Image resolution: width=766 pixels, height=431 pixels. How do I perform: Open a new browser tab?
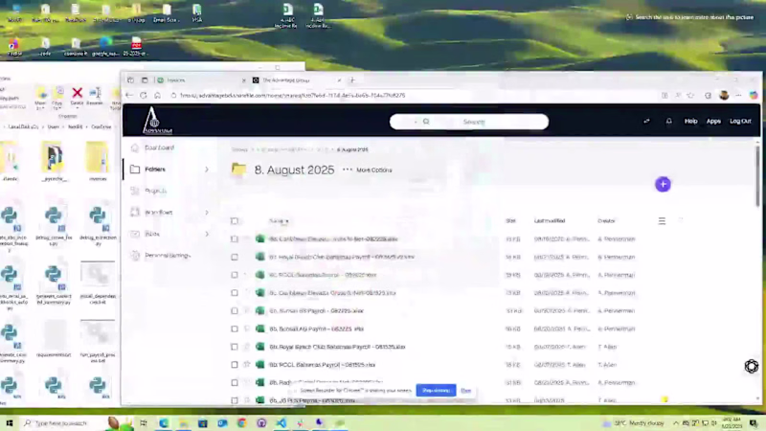click(352, 80)
